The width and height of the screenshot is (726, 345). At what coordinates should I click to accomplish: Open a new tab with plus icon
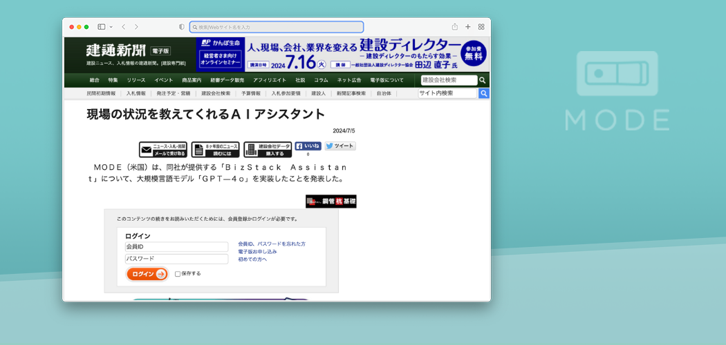468,27
